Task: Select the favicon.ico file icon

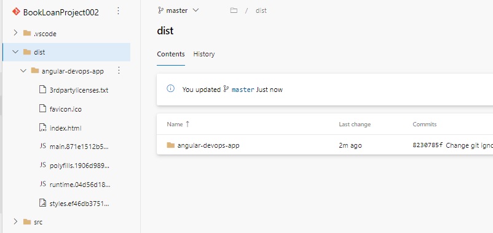Action: click(42, 109)
